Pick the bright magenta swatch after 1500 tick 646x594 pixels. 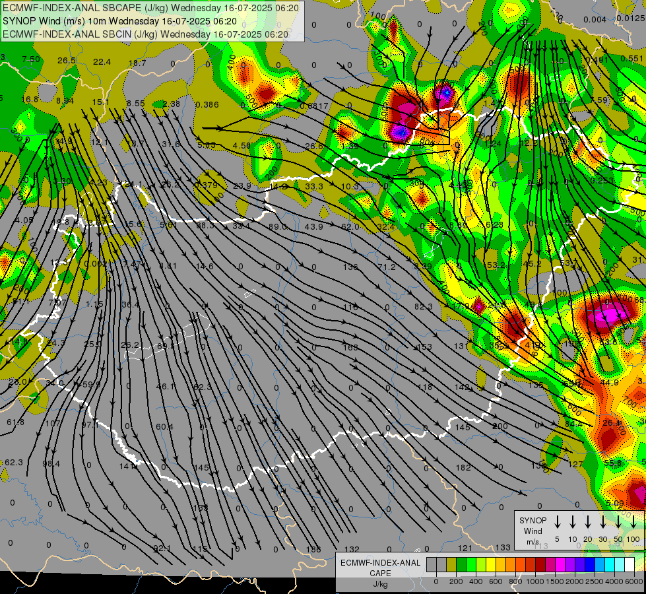(560, 564)
